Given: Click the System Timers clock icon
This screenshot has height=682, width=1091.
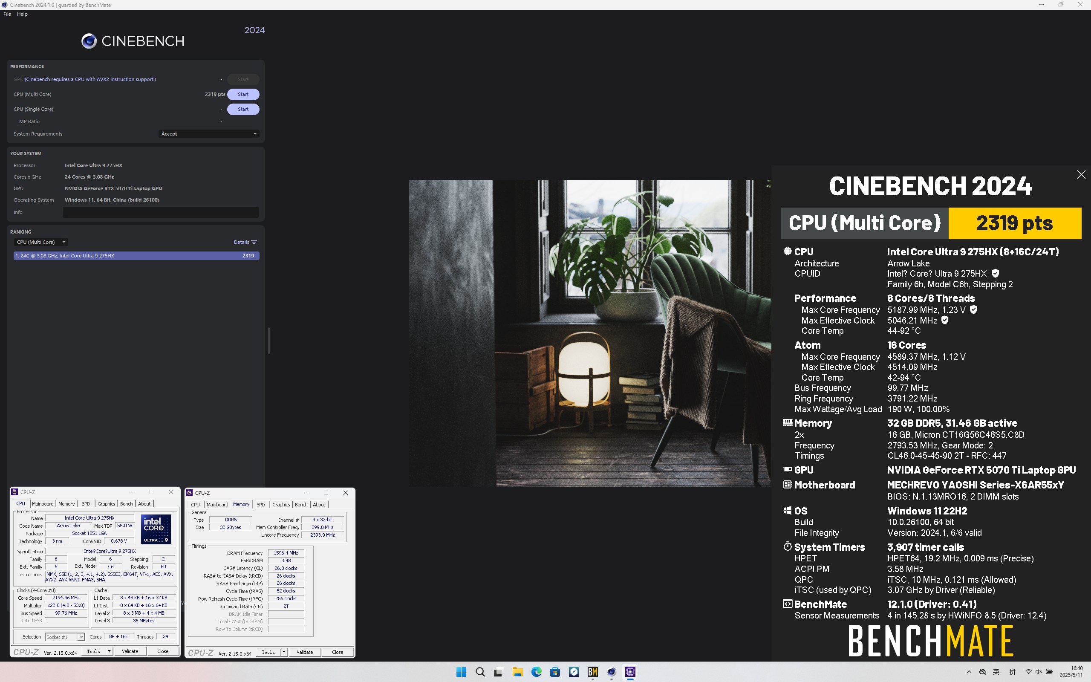Looking at the screenshot, I should point(788,547).
